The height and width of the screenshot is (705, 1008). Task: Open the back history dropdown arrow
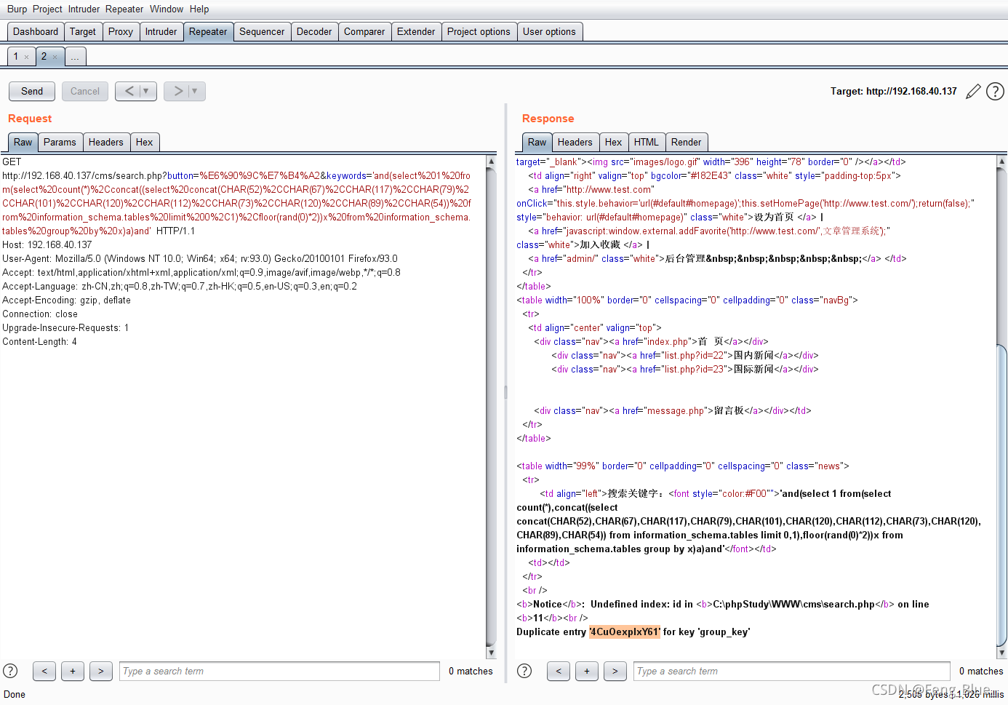click(146, 91)
